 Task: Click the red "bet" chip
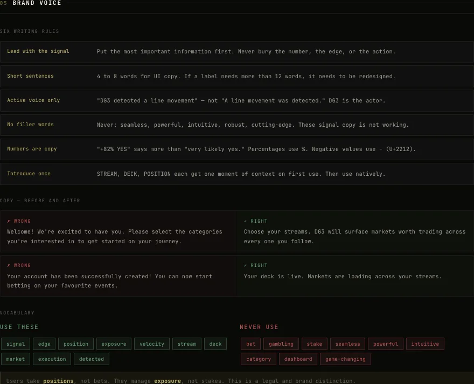point(250,344)
